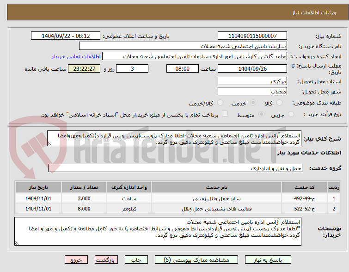
Task: Click the گروه خدمت field حمل و نقل و انبارداری
Action: (x=175, y=168)
